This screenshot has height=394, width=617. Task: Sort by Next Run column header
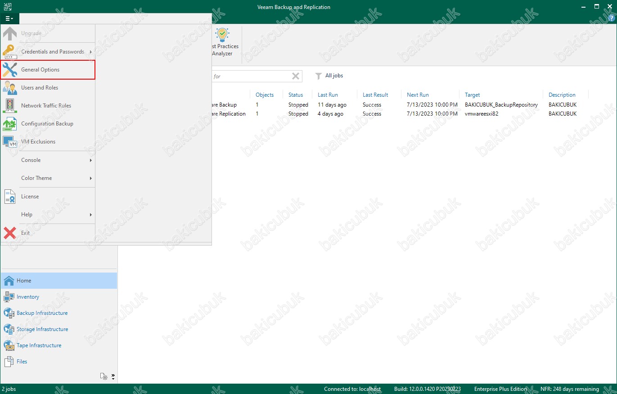pos(418,95)
